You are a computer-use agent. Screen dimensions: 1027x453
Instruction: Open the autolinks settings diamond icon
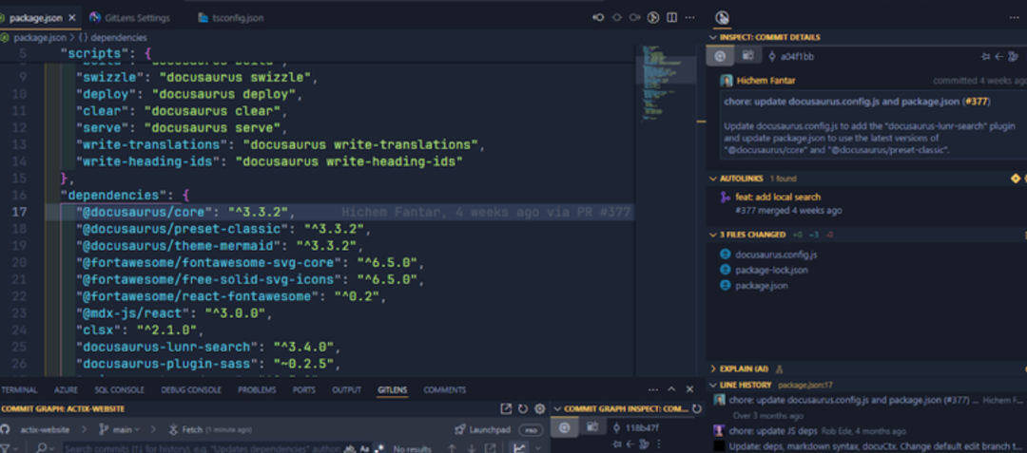1016,179
